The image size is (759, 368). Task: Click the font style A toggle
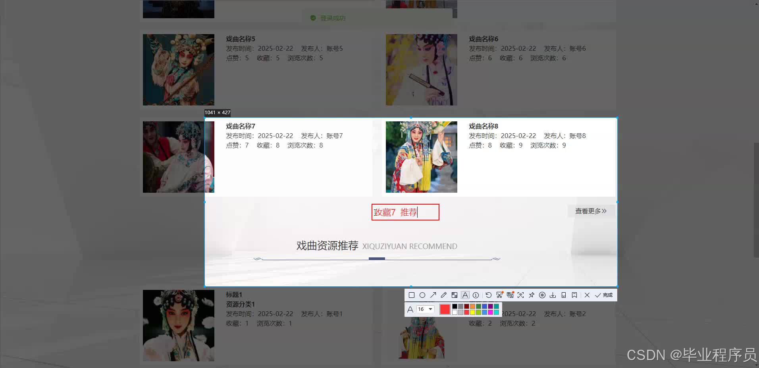tap(410, 309)
